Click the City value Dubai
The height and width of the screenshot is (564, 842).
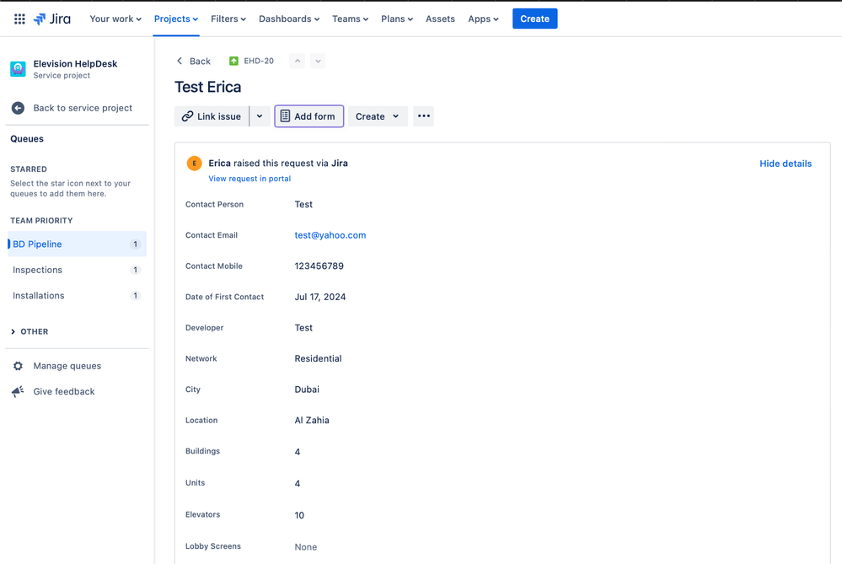point(307,389)
